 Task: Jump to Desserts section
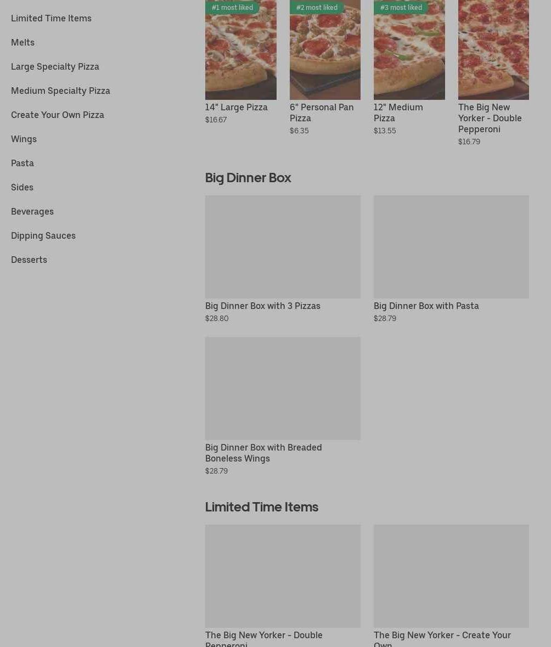point(29,260)
